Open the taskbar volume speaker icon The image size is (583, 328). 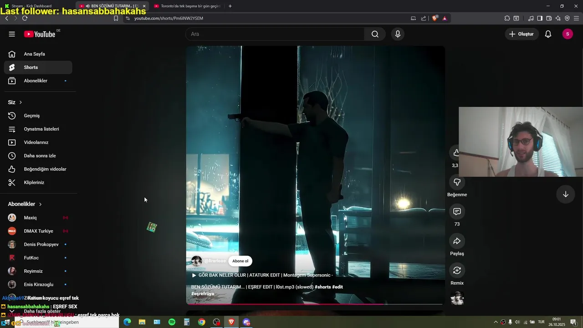(x=517, y=322)
